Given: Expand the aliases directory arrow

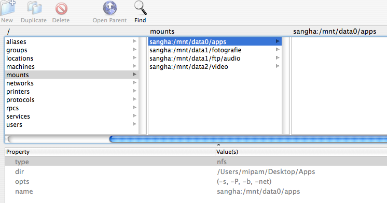Looking at the screenshot, I should click(x=134, y=41).
